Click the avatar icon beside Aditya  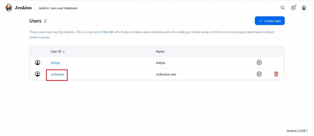[x=37, y=62]
